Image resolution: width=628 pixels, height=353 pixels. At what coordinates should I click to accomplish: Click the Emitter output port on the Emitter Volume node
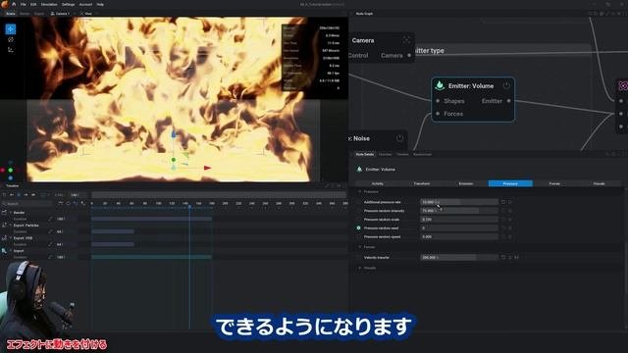tap(508, 101)
